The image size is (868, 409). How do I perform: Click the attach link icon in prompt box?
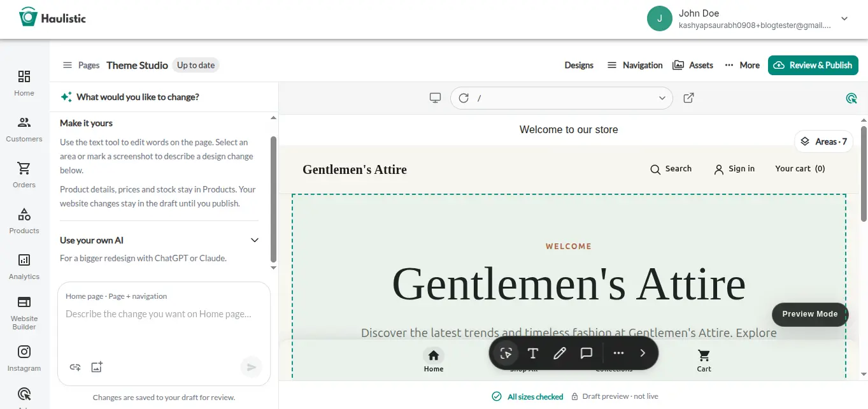[x=75, y=367]
